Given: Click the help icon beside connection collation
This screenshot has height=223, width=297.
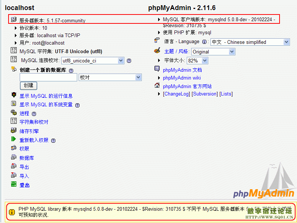Looking at the screenshot, I should (129, 61).
